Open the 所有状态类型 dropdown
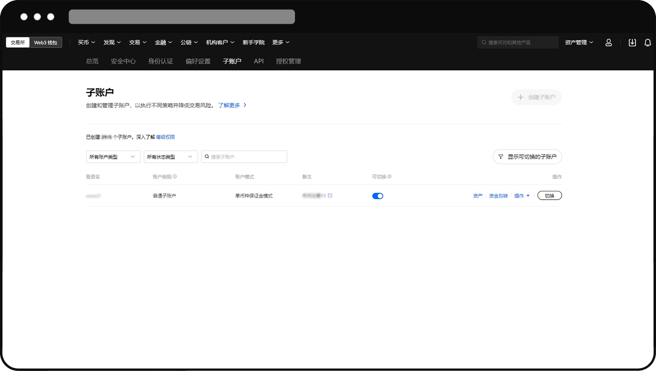 click(x=171, y=157)
